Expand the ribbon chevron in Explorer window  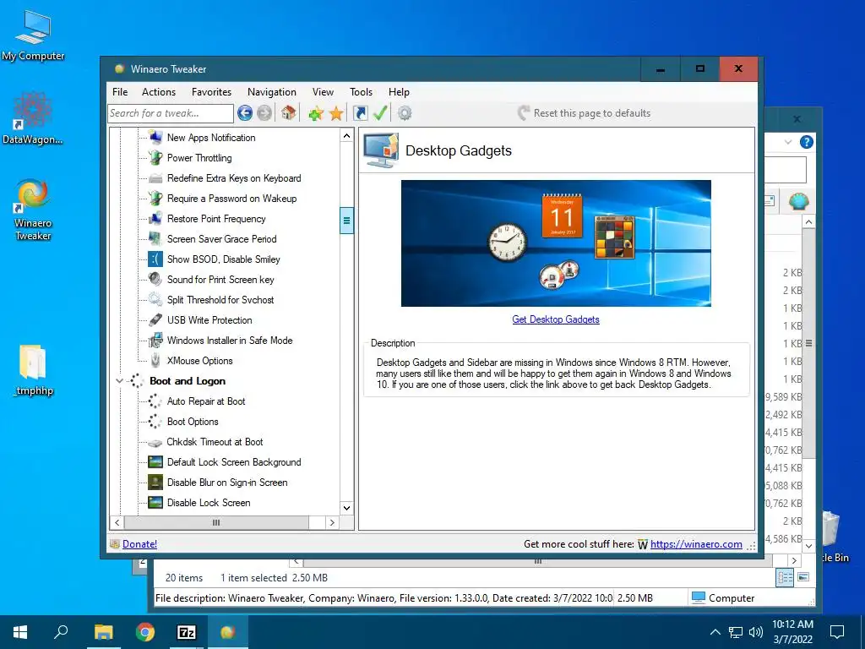coord(788,142)
